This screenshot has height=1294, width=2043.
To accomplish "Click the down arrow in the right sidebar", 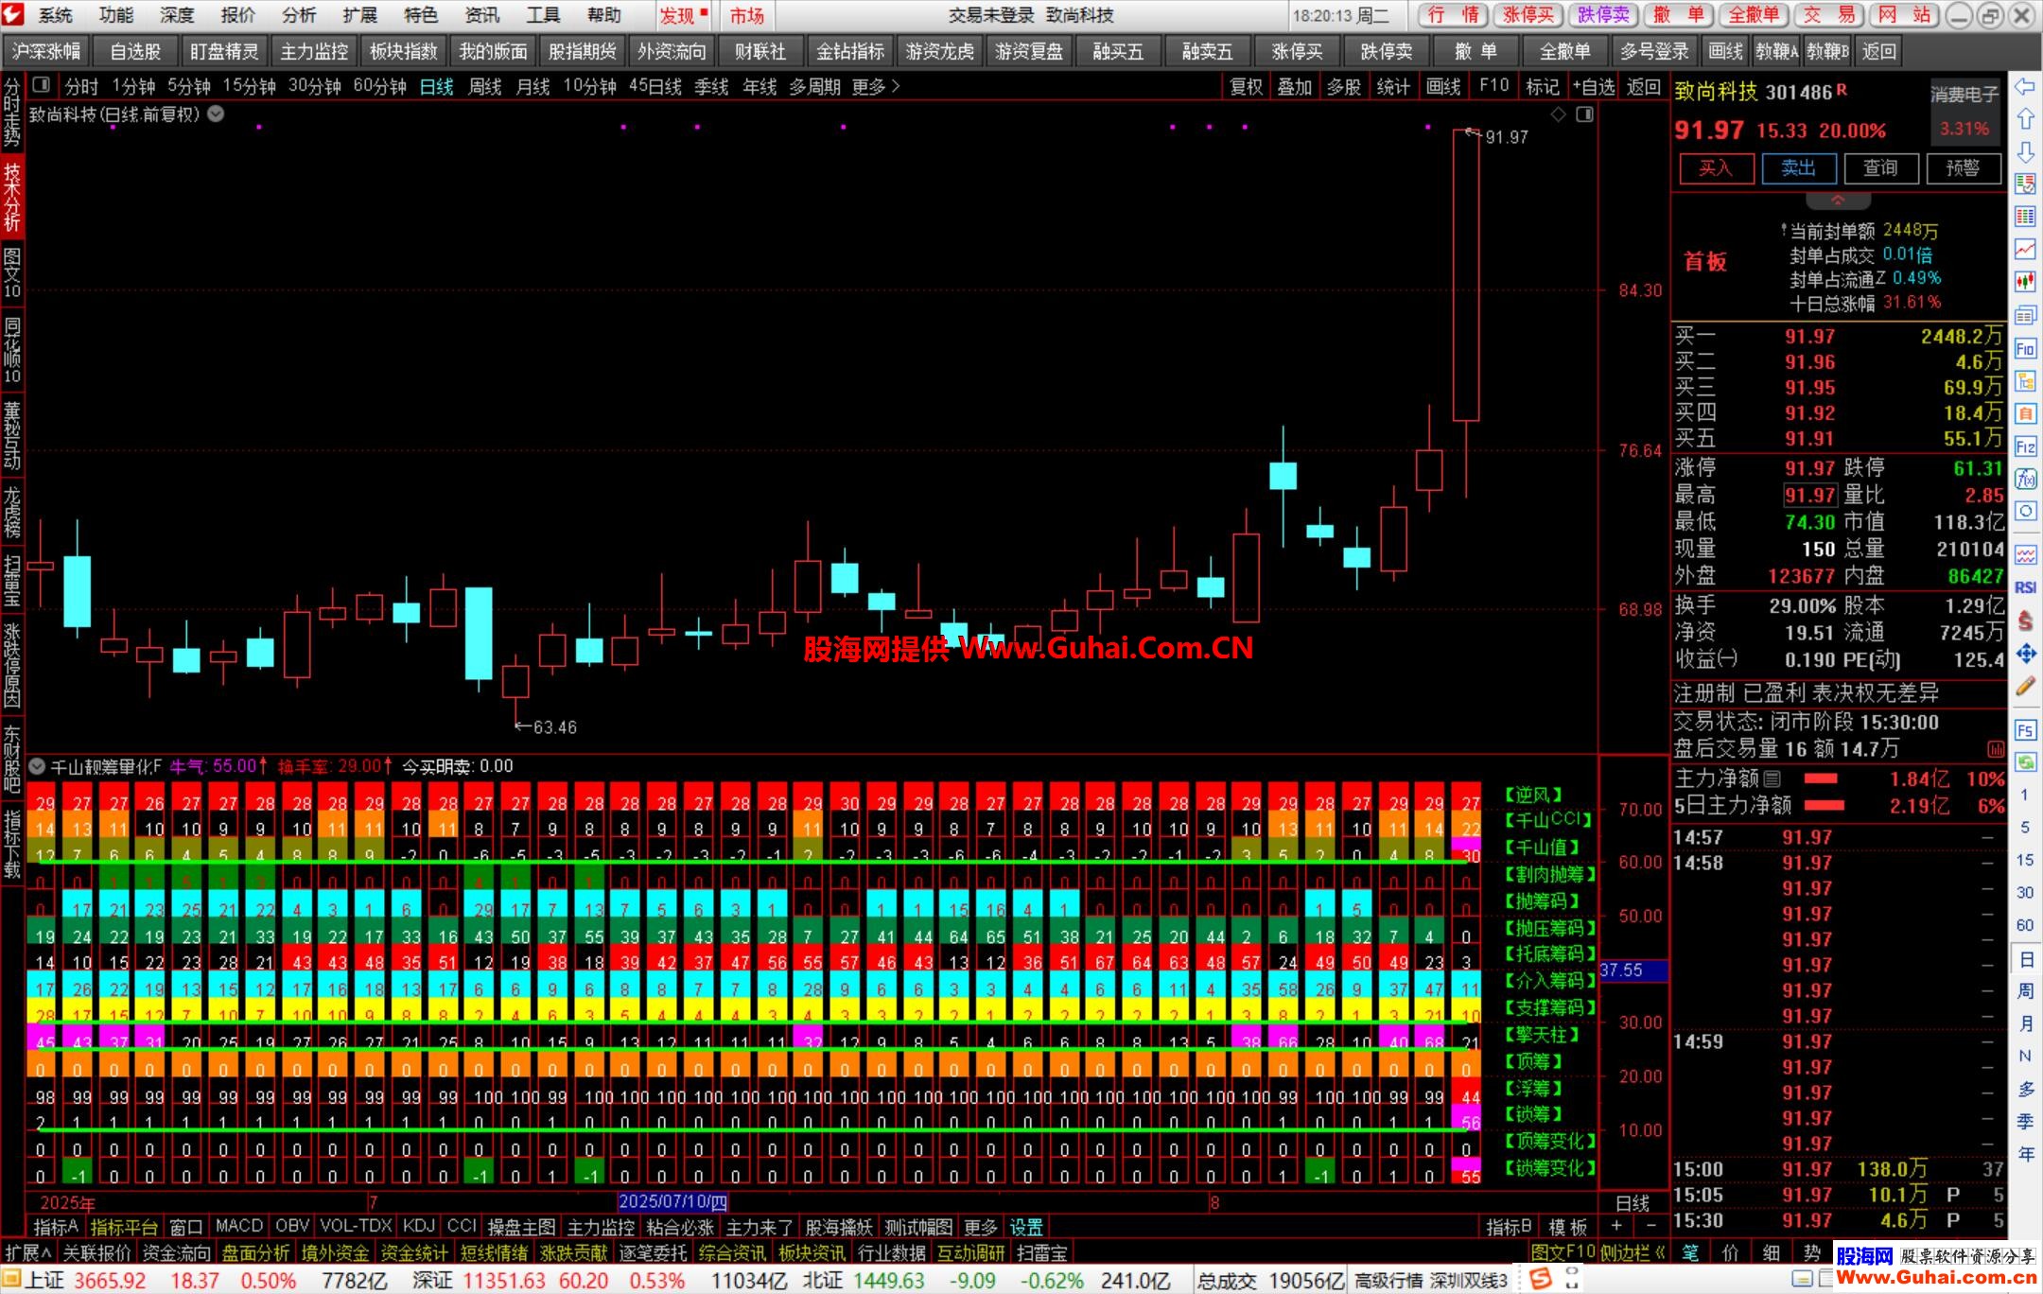I will tap(2025, 152).
